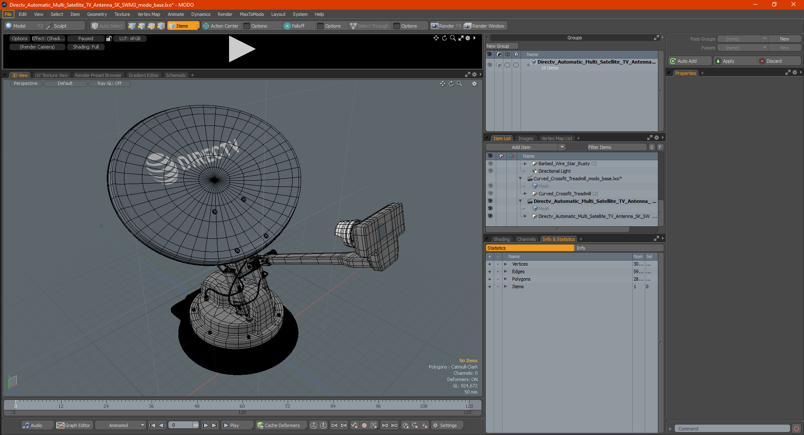Open the 3D viewport gear settings
Viewport: 804px width, 435px height.
(474, 84)
